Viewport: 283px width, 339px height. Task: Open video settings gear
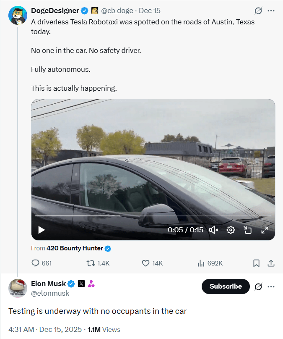pos(231,230)
